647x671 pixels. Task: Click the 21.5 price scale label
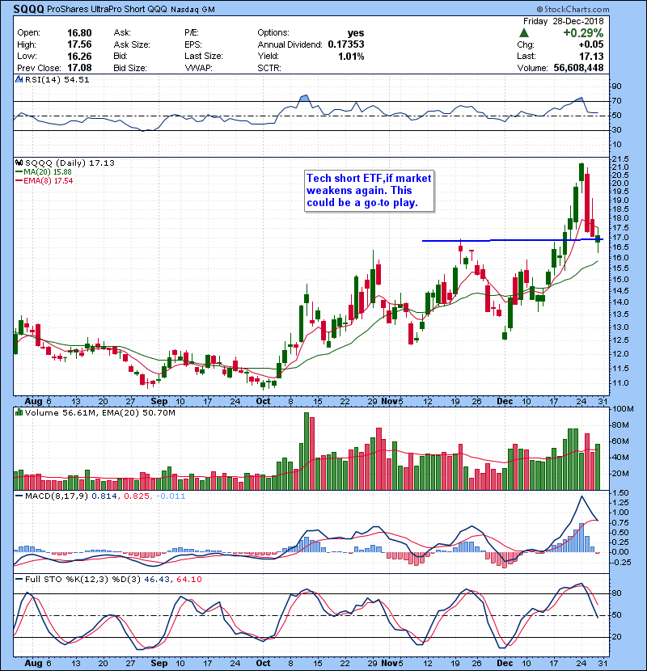click(x=620, y=158)
